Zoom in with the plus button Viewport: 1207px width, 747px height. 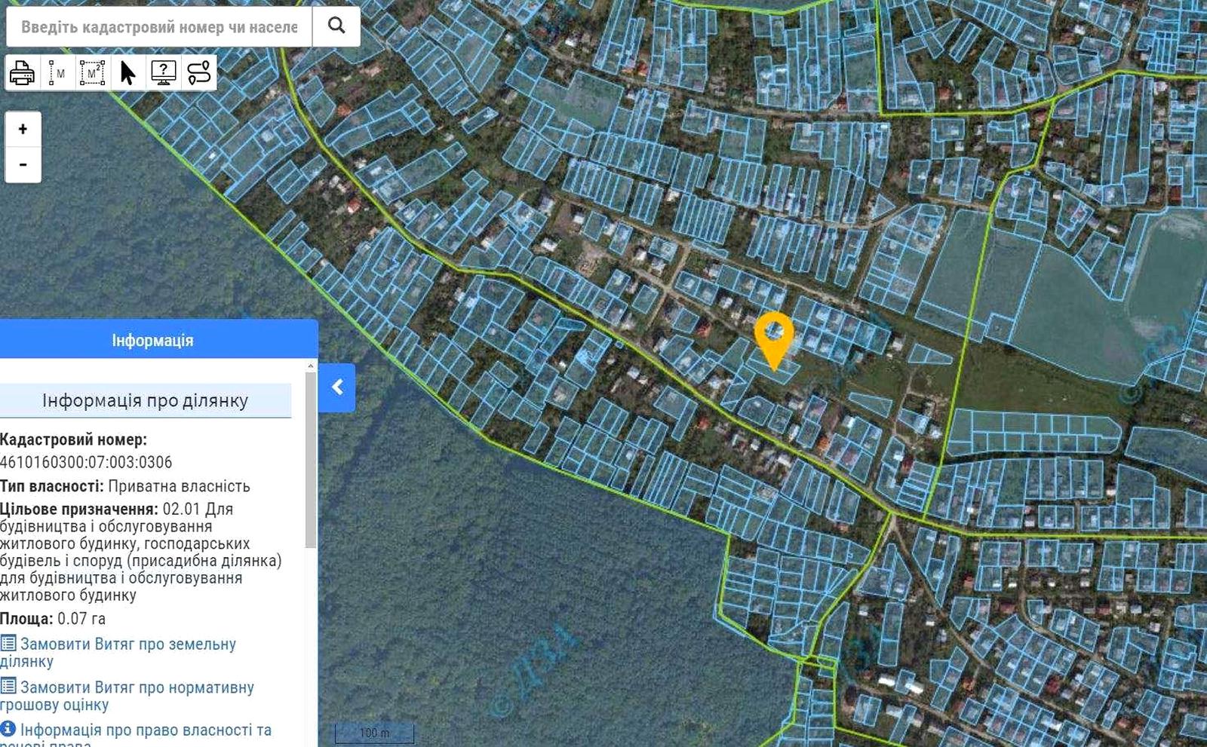pyautogui.click(x=23, y=129)
